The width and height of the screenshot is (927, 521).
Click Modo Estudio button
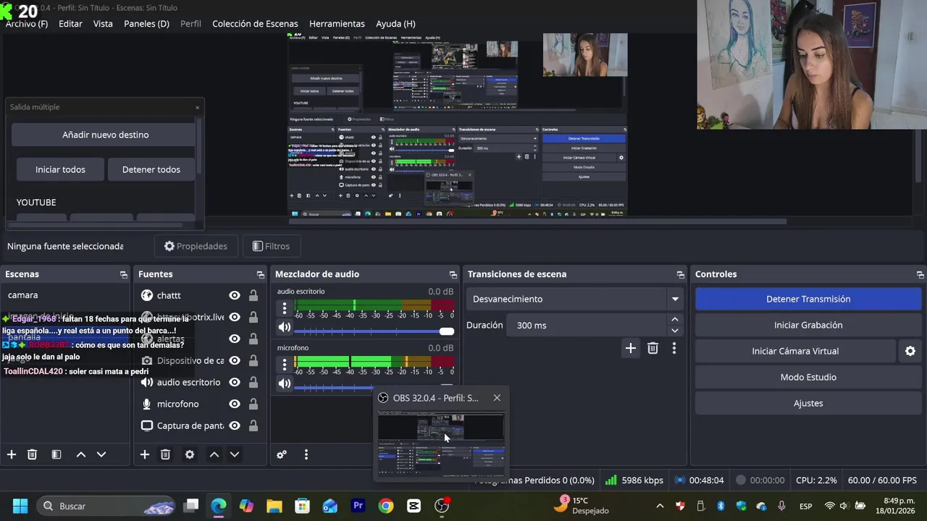tap(808, 377)
